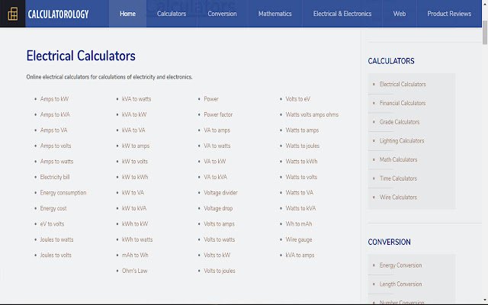
Task: Select Electrical Calculators in the sidebar
Action: pyautogui.click(x=403, y=84)
